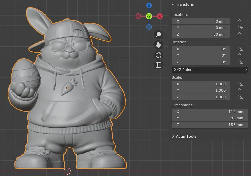This screenshot has width=251, height=176.
Task: Toggle lock for Scale X
Action: pos(241,84)
